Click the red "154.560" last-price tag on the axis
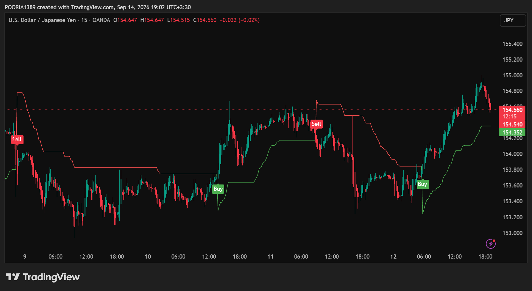This screenshot has height=291, width=532. pos(512,110)
